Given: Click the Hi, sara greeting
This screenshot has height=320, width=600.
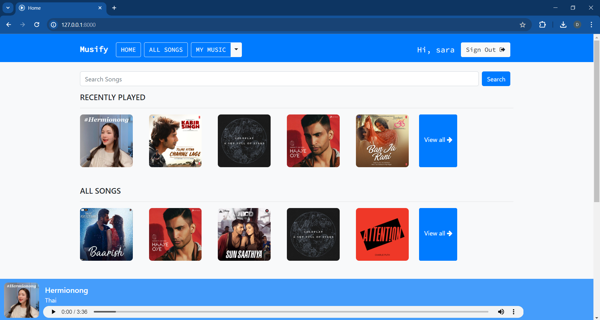Looking at the screenshot, I should 436,50.
